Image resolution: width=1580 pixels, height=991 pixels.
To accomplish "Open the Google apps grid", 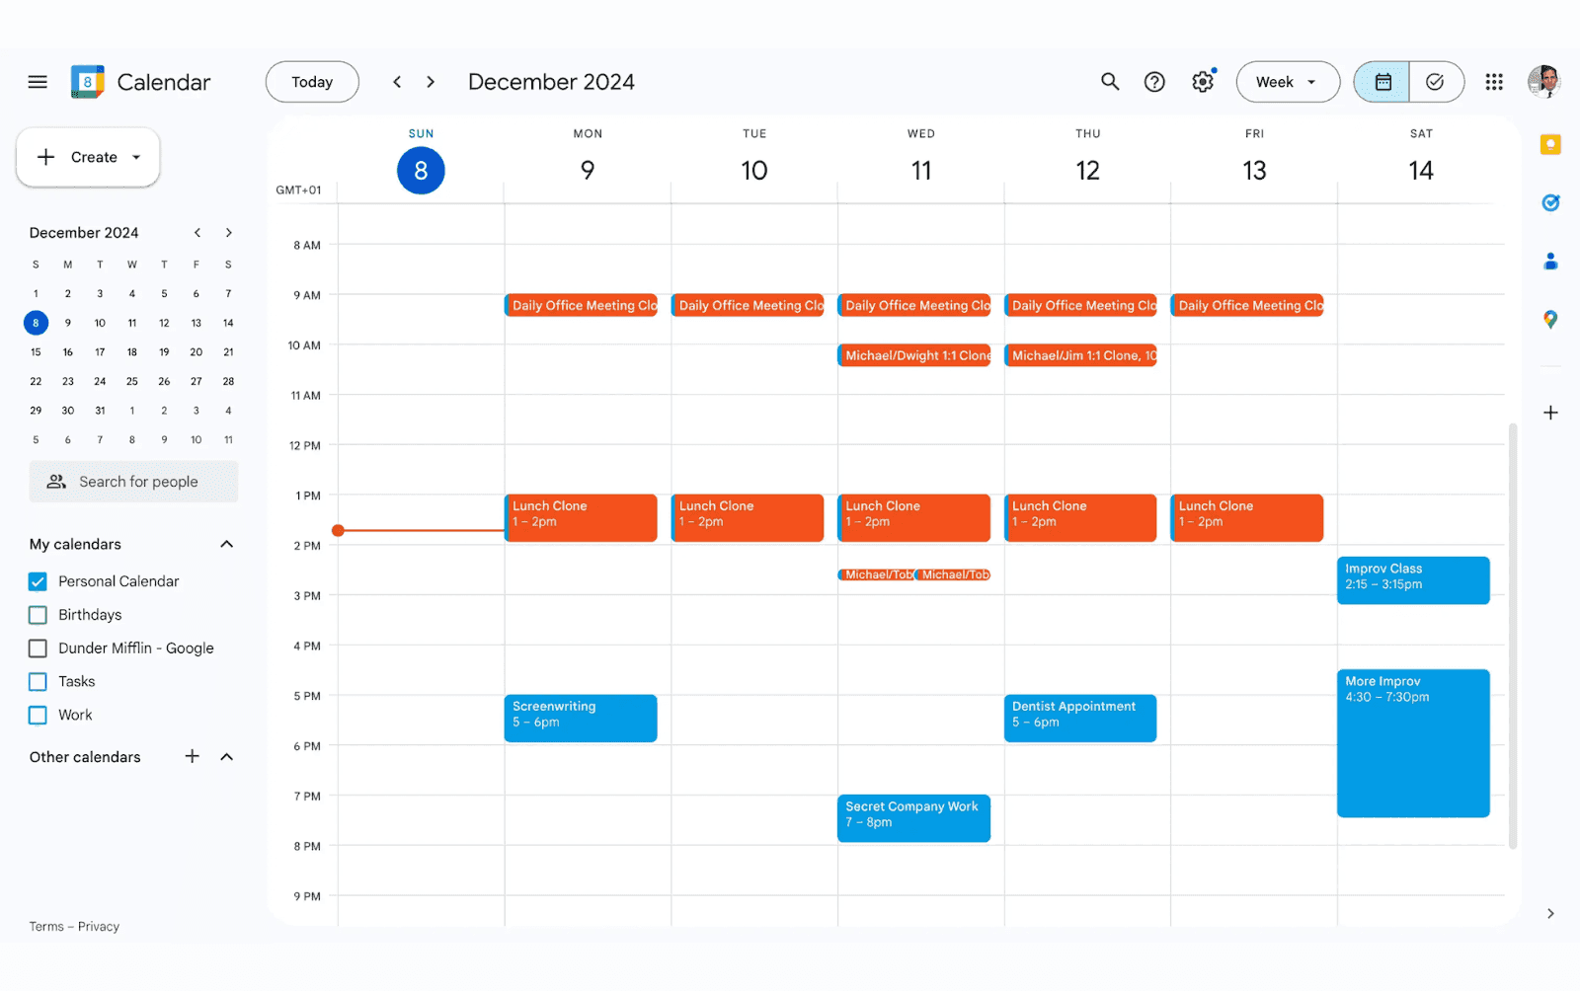I will coord(1494,82).
